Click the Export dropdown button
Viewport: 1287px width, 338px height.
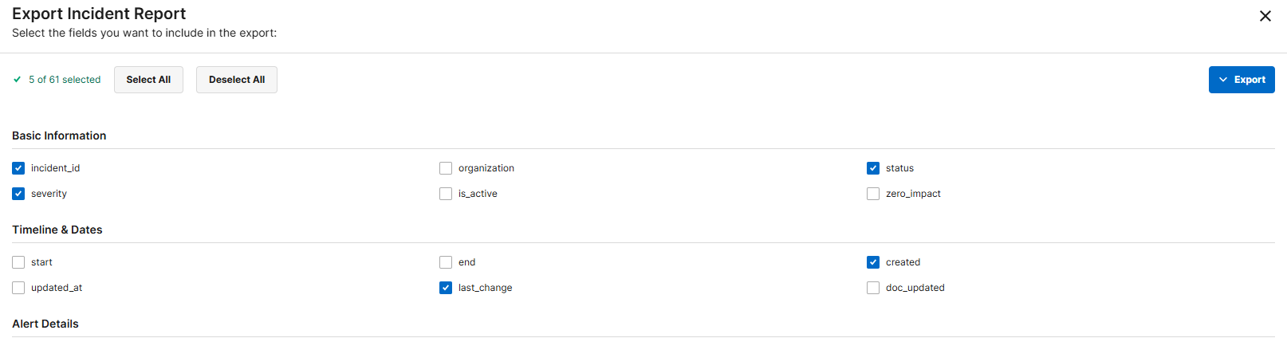(1242, 80)
